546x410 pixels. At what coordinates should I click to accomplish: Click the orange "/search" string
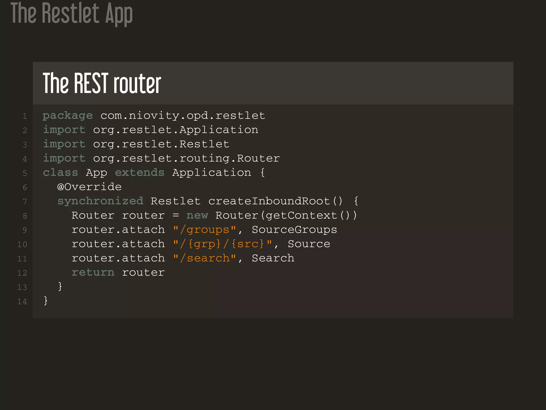pos(204,258)
